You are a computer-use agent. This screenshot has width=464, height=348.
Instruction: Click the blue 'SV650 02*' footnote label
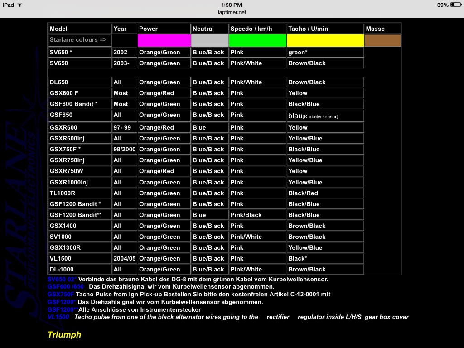coord(62,279)
